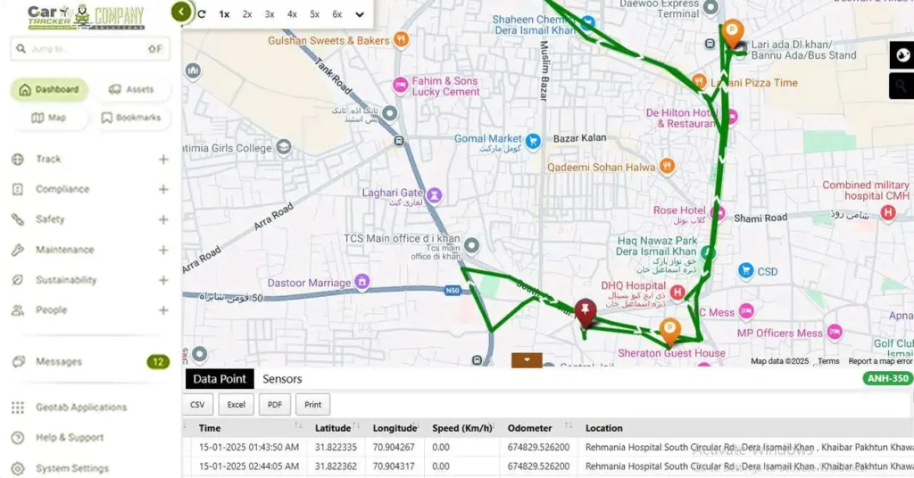The height and width of the screenshot is (478, 914).
Task: Open Help & Support
Action: click(70, 437)
